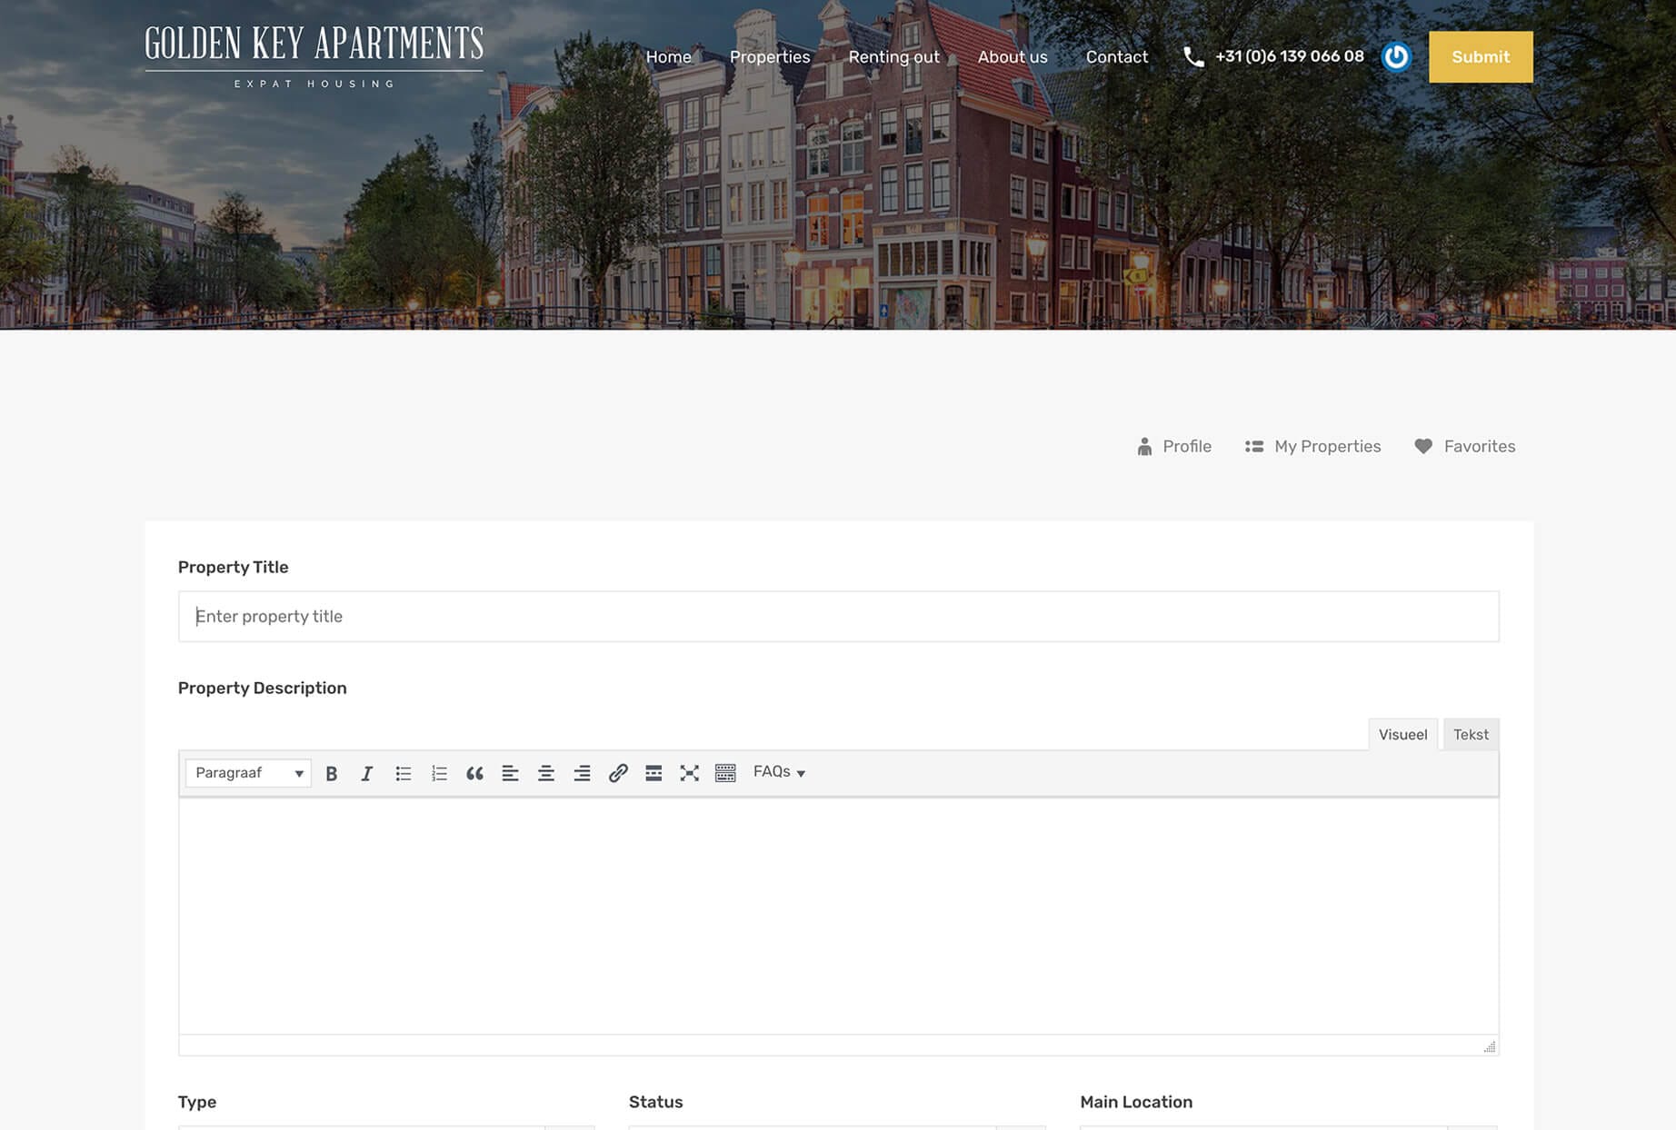The image size is (1676, 1130).
Task: Open the Paragraaf format dropdown
Action: coord(248,773)
